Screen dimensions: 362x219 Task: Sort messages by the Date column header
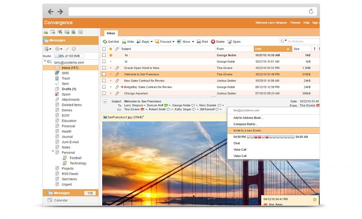[273, 49]
